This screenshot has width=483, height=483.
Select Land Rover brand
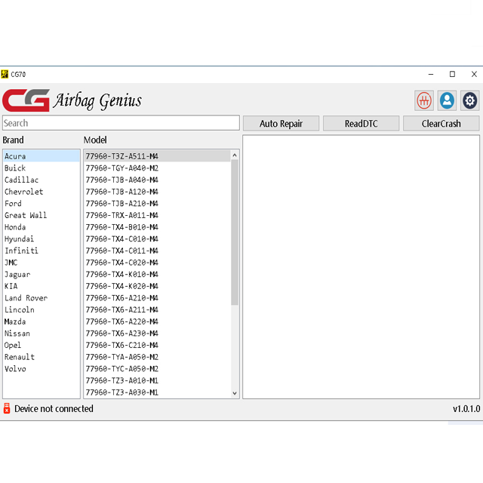click(26, 298)
